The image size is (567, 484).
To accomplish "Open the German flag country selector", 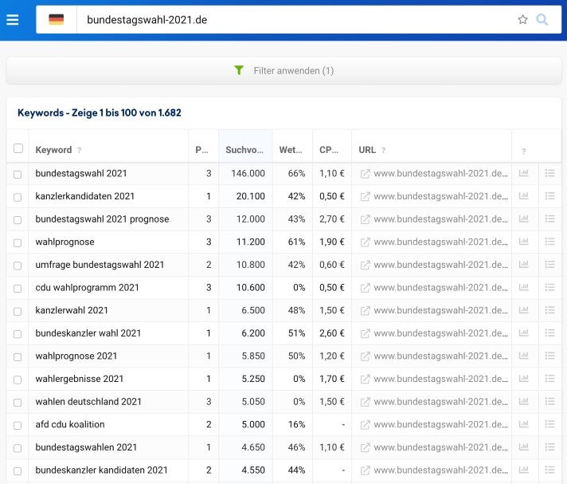I will pyautogui.click(x=56, y=20).
